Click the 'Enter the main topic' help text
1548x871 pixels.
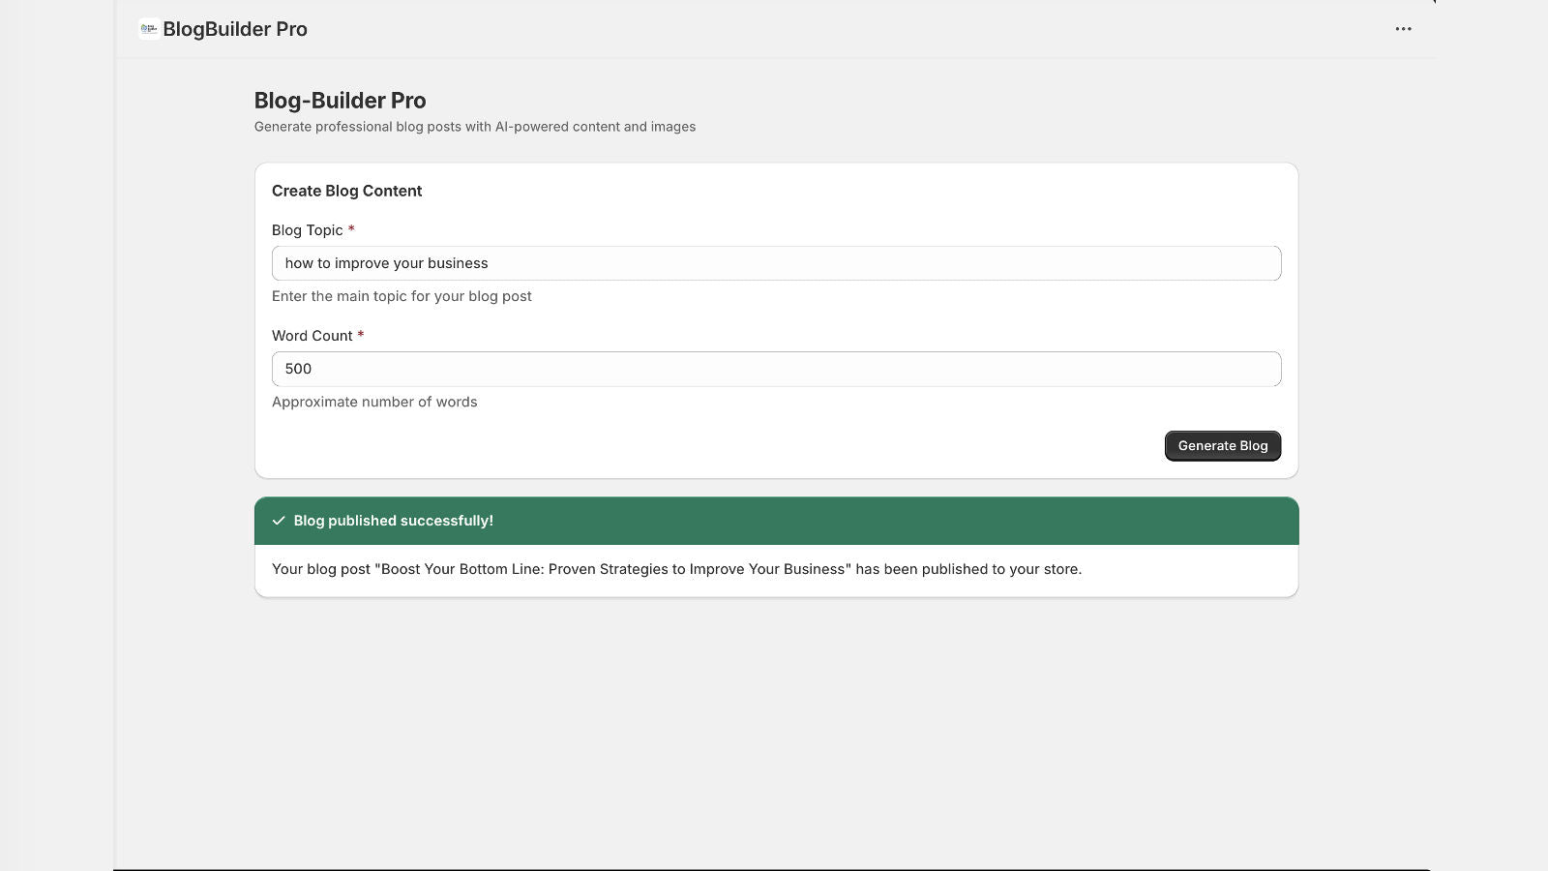tap(402, 296)
